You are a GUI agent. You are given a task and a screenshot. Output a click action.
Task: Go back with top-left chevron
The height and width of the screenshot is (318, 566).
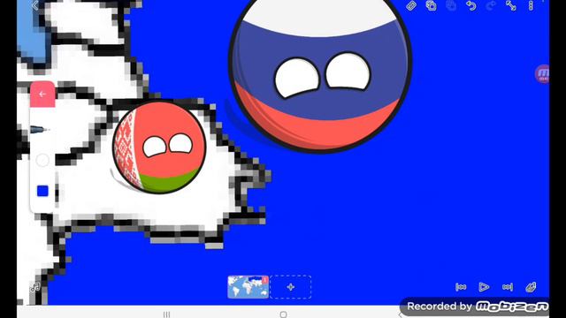35,5
